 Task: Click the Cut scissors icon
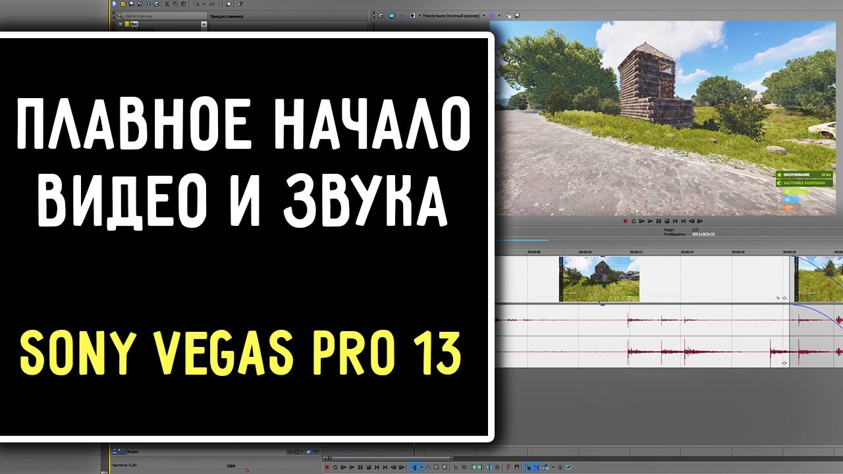tap(167, 4)
